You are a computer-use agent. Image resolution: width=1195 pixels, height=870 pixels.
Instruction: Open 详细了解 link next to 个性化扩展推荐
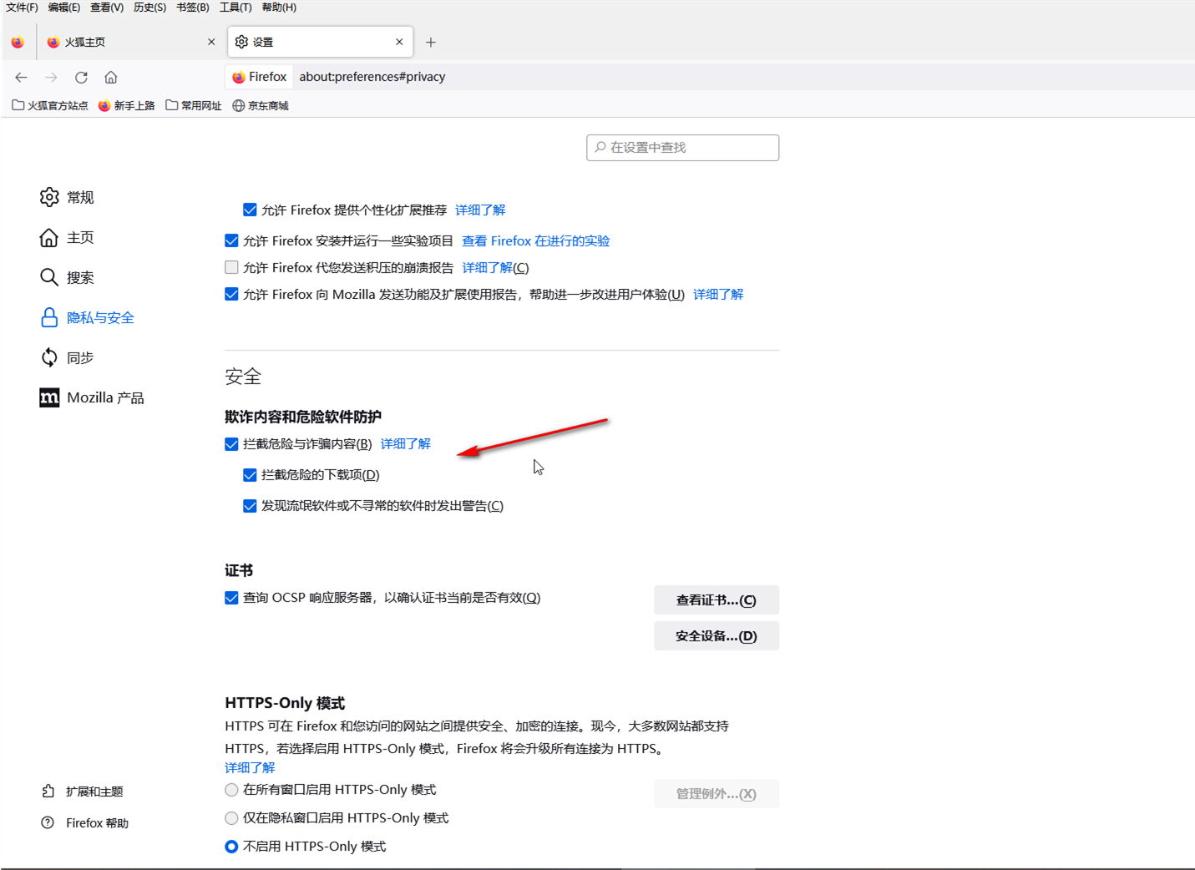click(x=480, y=210)
